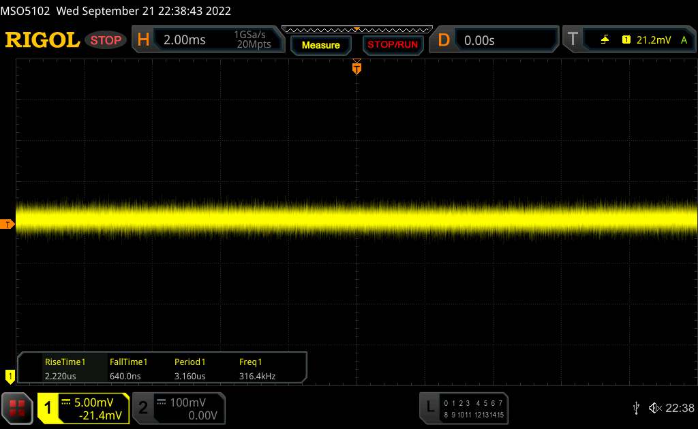This screenshot has width=698, height=429.
Task: Click the MSO5102 model title text
Action: coord(25,11)
